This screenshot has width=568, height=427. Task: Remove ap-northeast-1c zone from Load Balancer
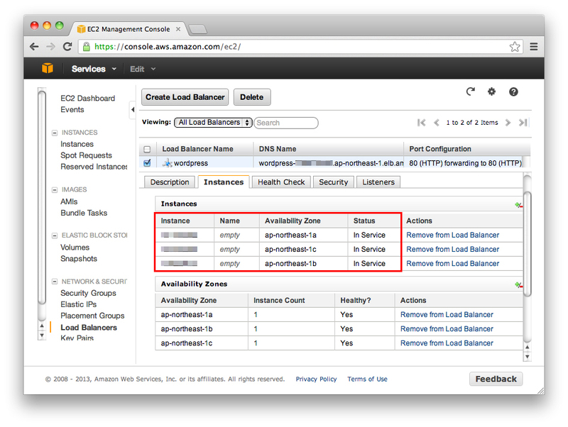(x=447, y=343)
